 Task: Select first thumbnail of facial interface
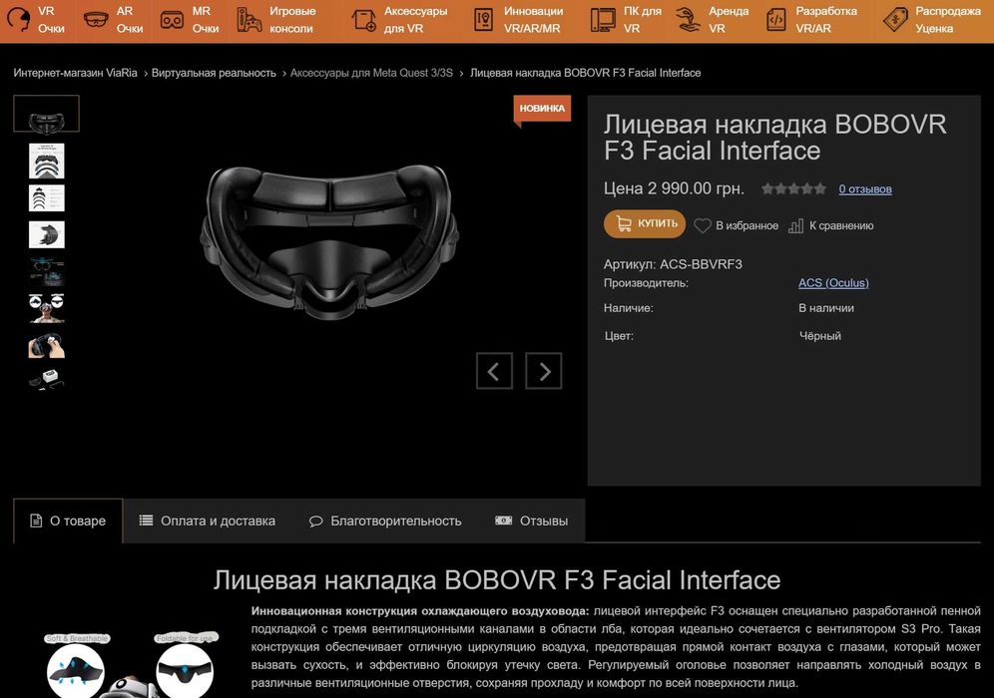click(x=46, y=114)
